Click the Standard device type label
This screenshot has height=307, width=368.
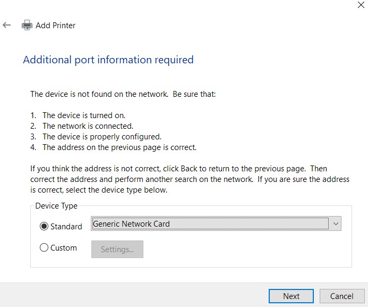66,227
